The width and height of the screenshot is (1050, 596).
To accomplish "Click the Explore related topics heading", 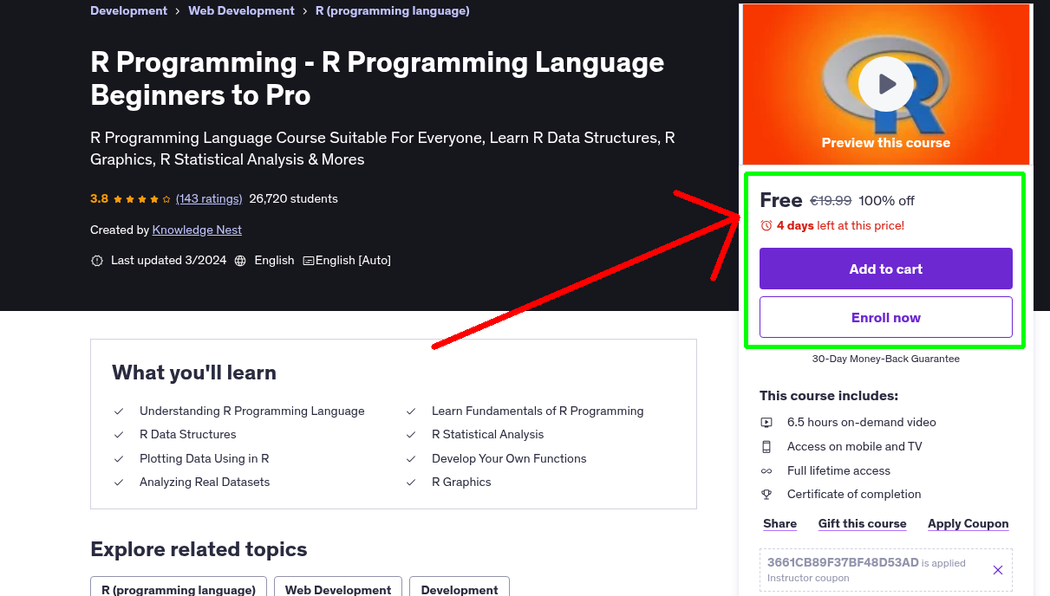I will [199, 549].
